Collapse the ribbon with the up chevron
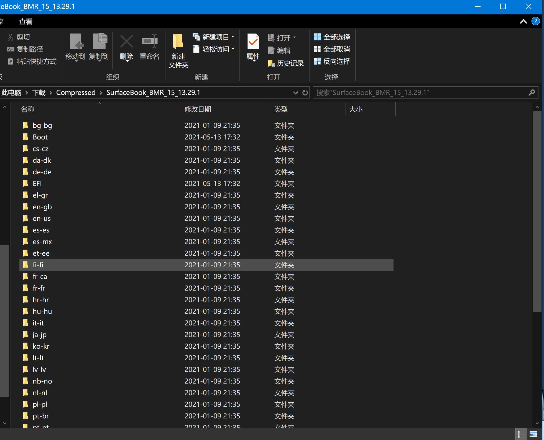This screenshot has width=544, height=440. tap(523, 21)
